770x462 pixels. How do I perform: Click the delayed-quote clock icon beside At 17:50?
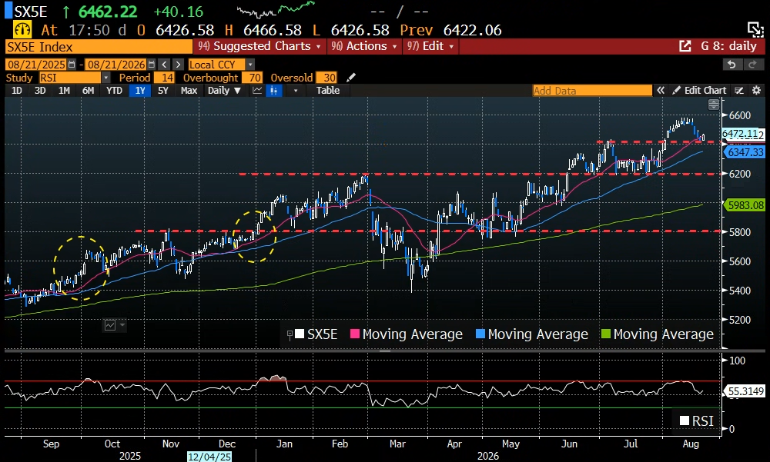(x=22, y=30)
